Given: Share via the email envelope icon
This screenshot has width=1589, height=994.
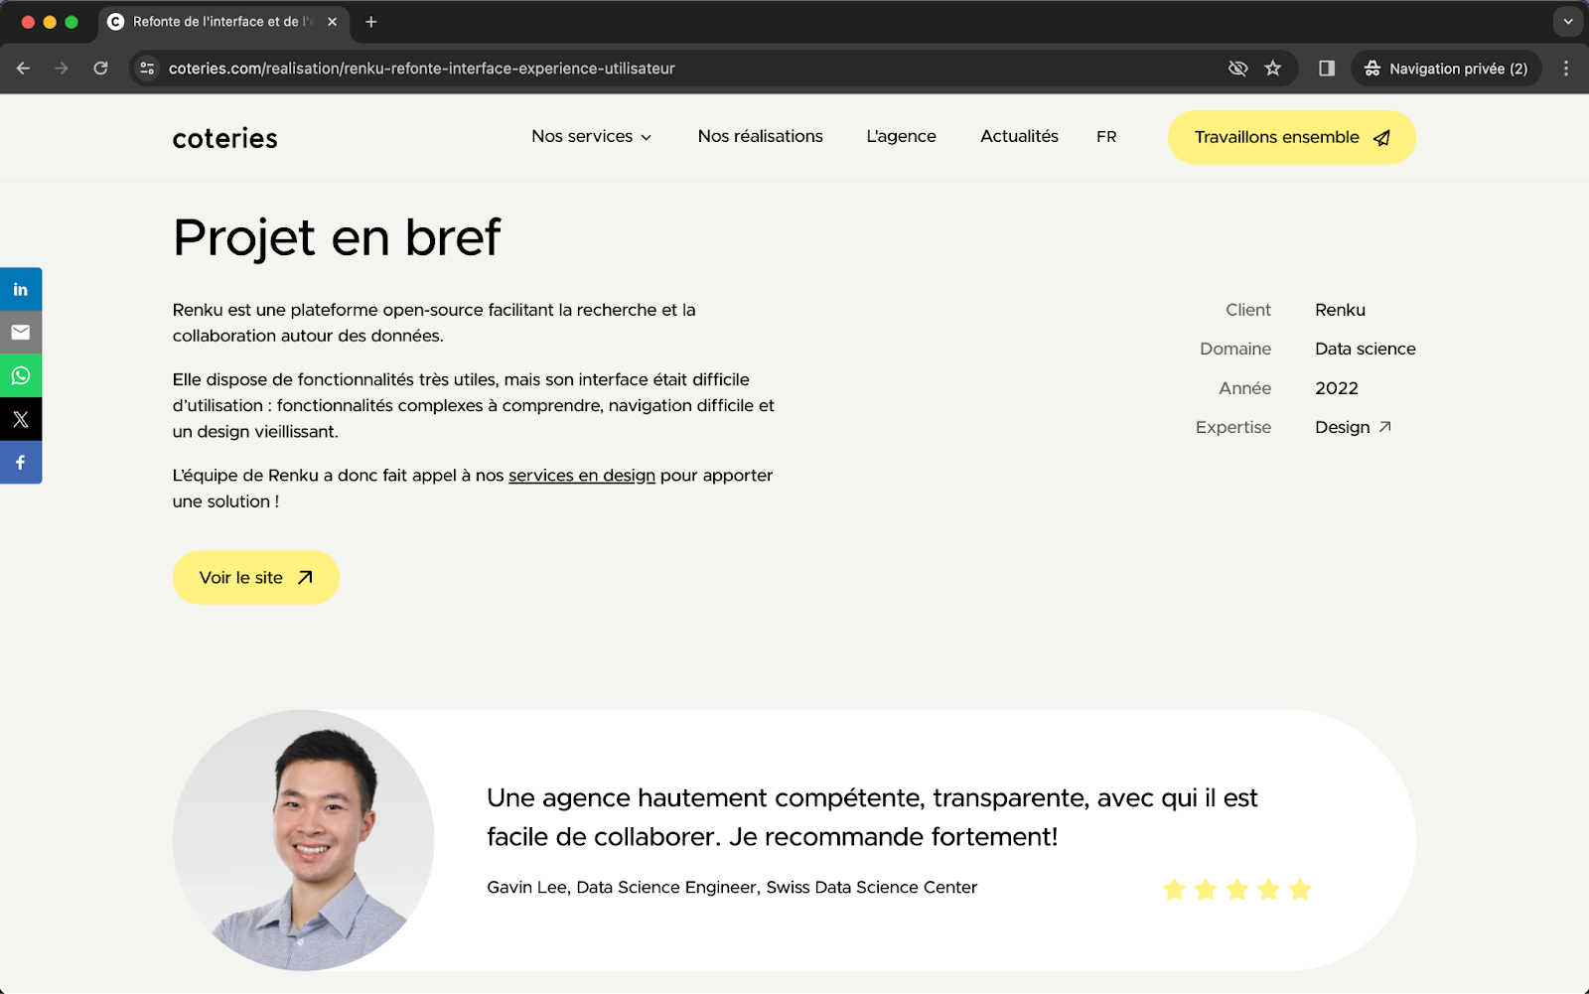Looking at the screenshot, I should tap(21, 333).
